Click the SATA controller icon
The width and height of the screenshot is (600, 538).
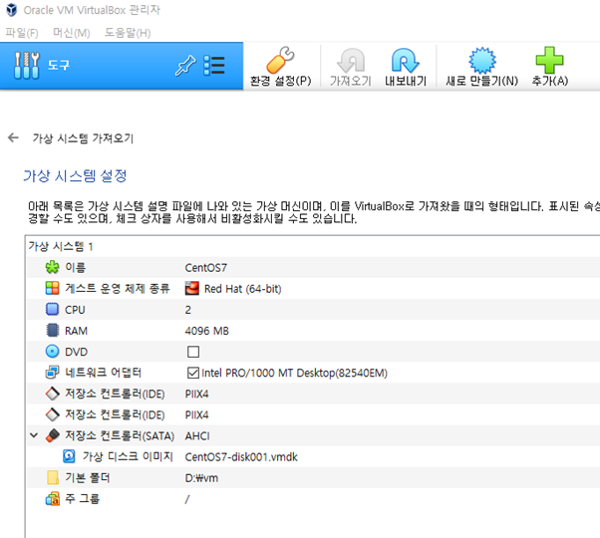click(x=53, y=435)
